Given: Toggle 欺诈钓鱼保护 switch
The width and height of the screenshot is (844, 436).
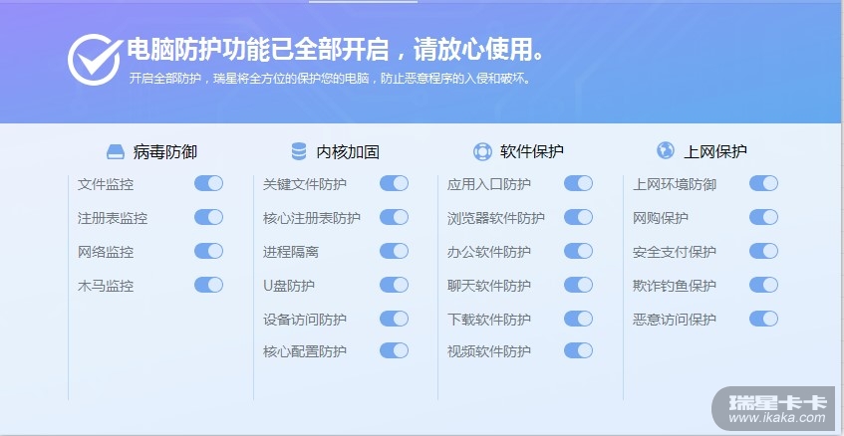Looking at the screenshot, I should click(x=763, y=285).
